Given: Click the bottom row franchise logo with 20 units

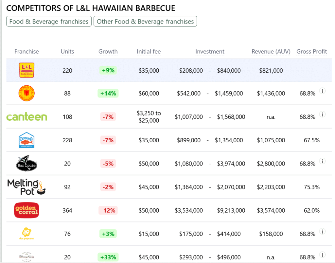Looking at the screenshot, I should (26, 256).
